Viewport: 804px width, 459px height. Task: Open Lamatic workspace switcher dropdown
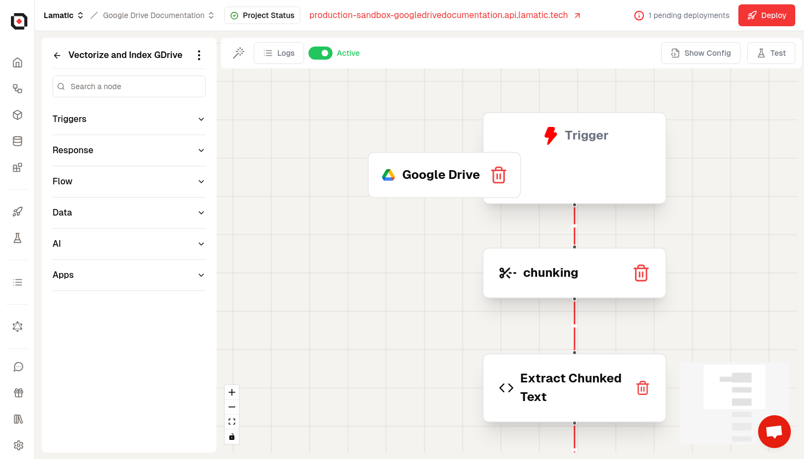pyautogui.click(x=63, y=15)
